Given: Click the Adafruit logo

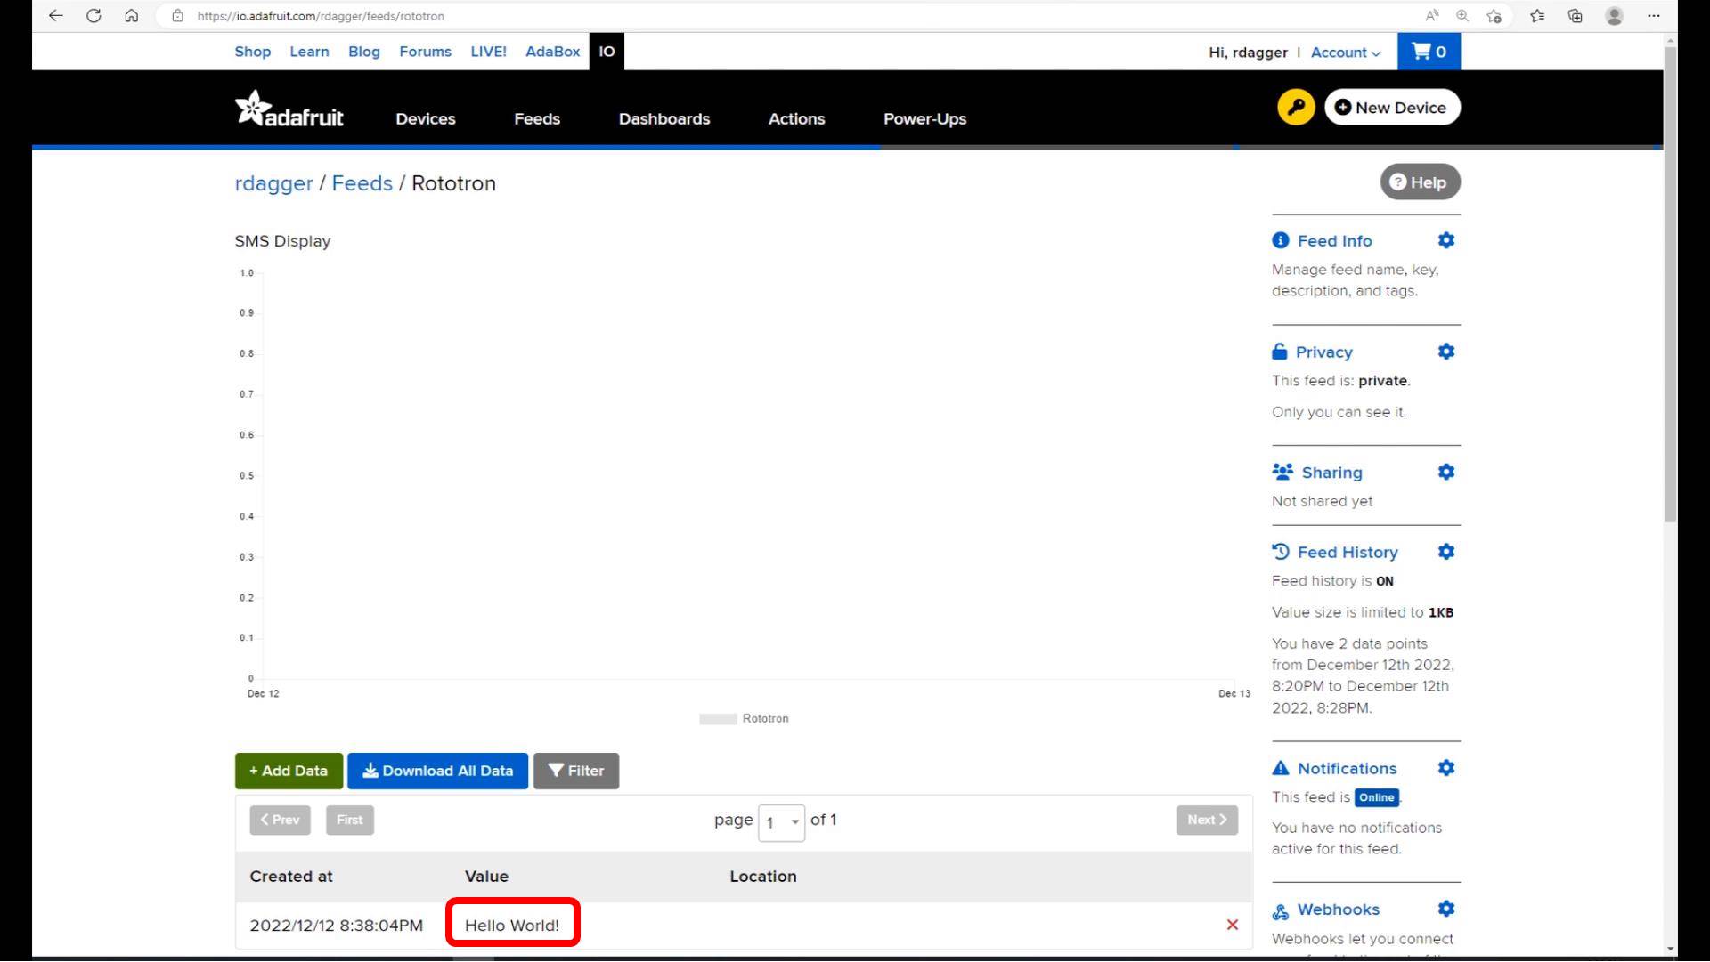Looking at the screenshot, I should (x=289, y=109).
